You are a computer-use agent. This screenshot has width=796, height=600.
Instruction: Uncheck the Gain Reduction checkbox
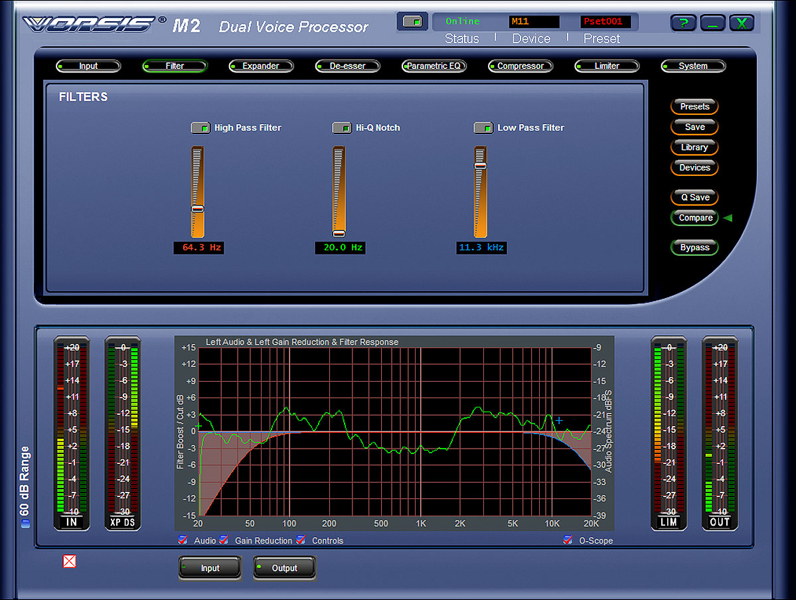pos(223,540)
